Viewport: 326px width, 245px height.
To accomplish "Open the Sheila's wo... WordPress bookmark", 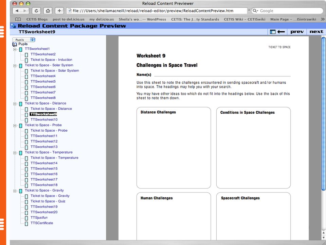I will 142,19.
